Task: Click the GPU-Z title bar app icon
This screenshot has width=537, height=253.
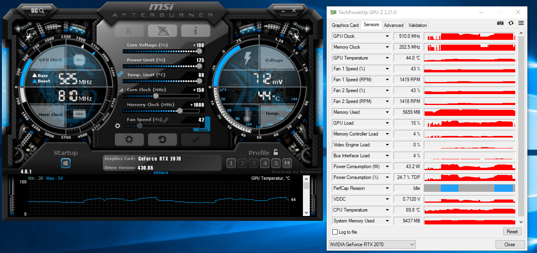Action: tap(333, 12)
